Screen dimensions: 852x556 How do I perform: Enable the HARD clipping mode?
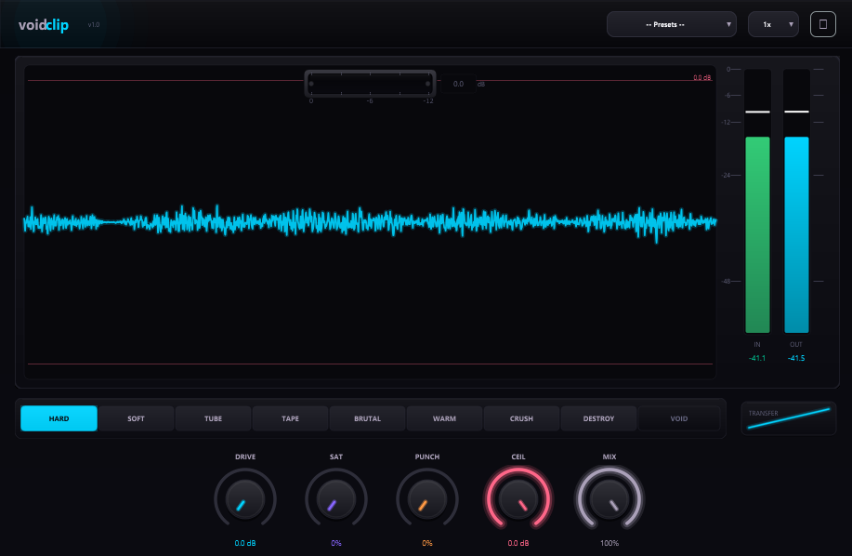(59, 418)
